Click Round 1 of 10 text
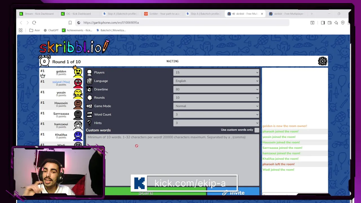Viewport: 361px width, 203px height. (66, 62)
